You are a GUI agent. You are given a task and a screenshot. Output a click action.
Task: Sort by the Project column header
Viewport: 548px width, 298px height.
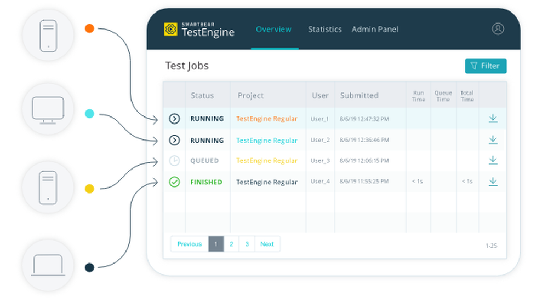tap(250, 96)
